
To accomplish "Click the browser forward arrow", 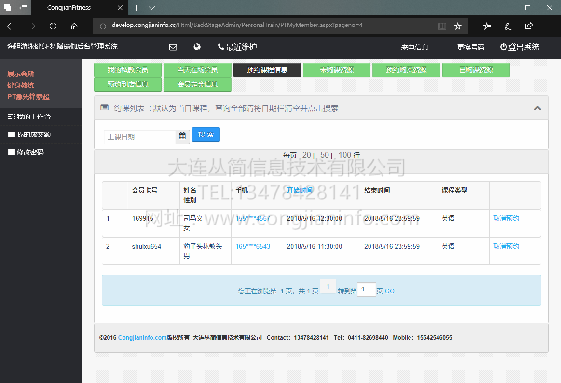I will [x=32, y=26].
